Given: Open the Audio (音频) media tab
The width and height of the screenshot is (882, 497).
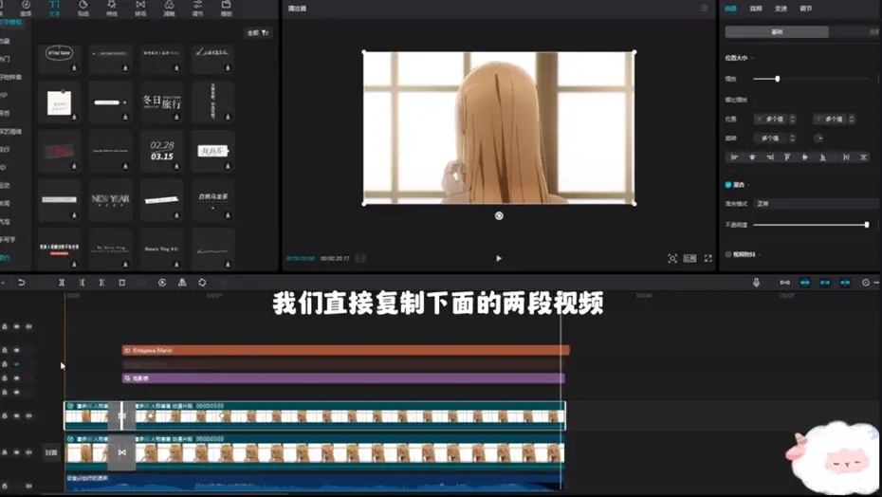Looking at the screenshot, I should (26, 8).
